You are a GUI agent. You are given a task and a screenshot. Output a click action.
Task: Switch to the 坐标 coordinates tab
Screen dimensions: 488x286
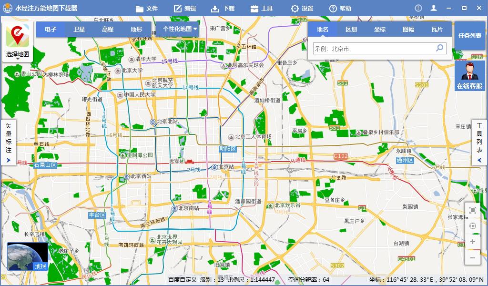[x=380, y=30]
